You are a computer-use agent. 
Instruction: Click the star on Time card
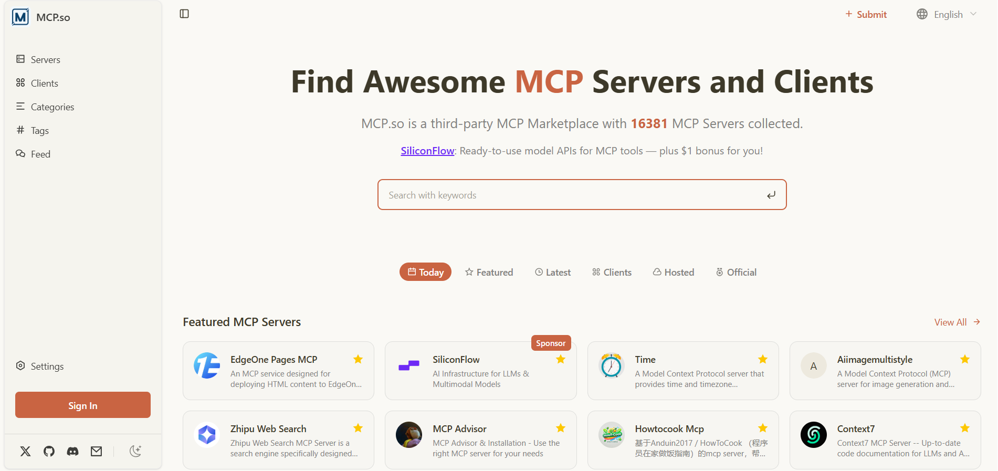pyautogui.click(x=763, y=359)
